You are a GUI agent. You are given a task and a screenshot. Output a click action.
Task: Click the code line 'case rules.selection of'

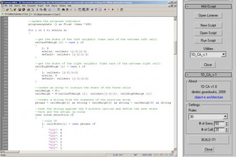pyautogui.click(x=54, y=115)
